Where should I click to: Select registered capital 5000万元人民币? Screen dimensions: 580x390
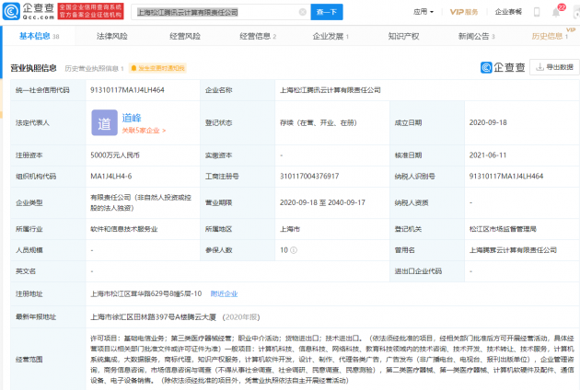coord(115,155)
